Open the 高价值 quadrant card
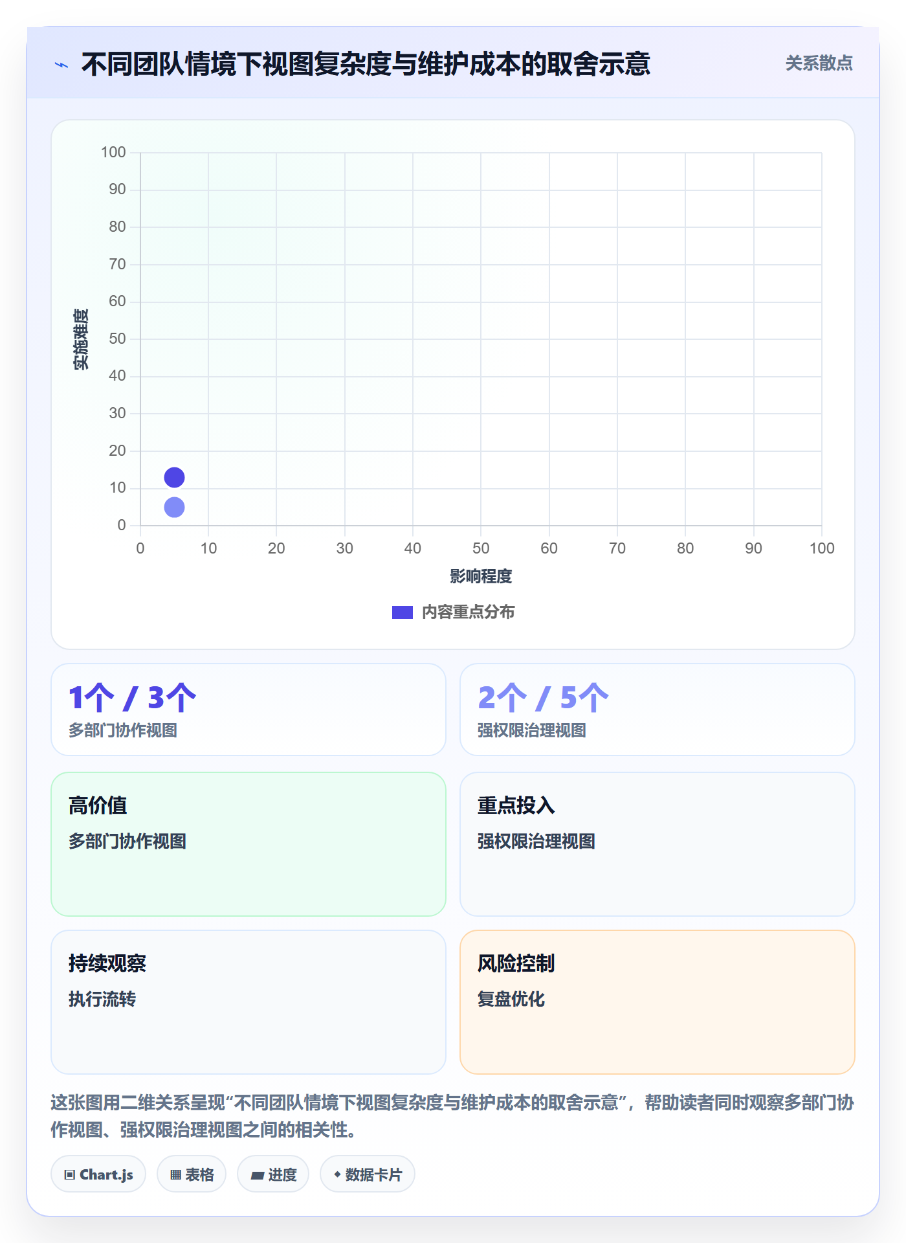Screen dimensions: 906x1243 (x=249, y=844)
